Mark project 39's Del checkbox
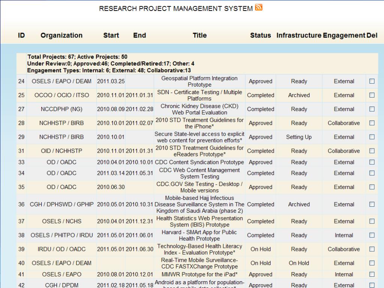This screenshot has height=288, width=384. tap(372, 249)
